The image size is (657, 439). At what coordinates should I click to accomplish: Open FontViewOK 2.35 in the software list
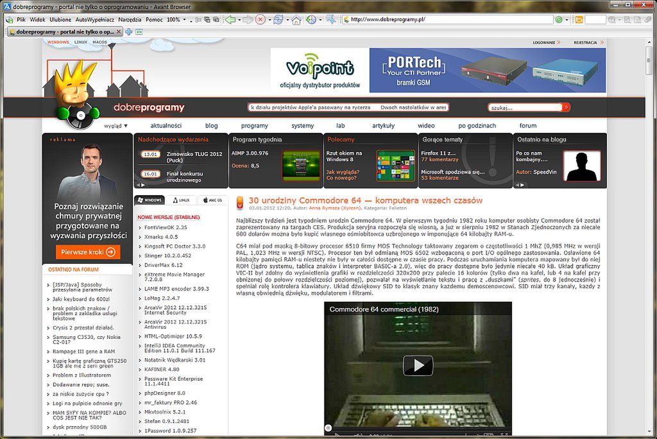point(166,227)
